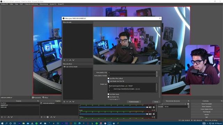Open settings gear of first mixer channel

pos(154,107)
